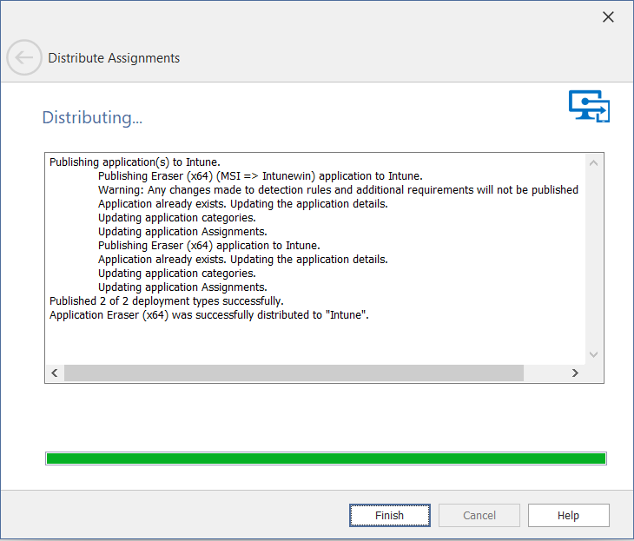Select the "Publishing application(s) to Intune" log line
Screen dimensions: 634x541
tap(135, 162)
